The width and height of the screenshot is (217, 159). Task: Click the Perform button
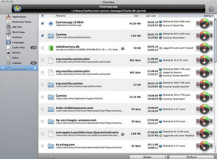(x=191, y=157)
